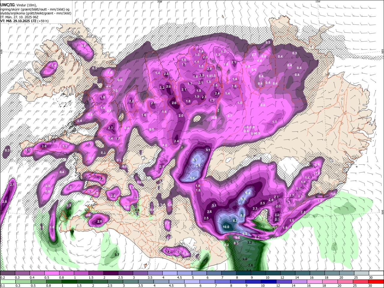The width and height of the screenshot is (384, 288).
Task: Click the palest green first swatch in rain legend
Action: coord(7,282)
